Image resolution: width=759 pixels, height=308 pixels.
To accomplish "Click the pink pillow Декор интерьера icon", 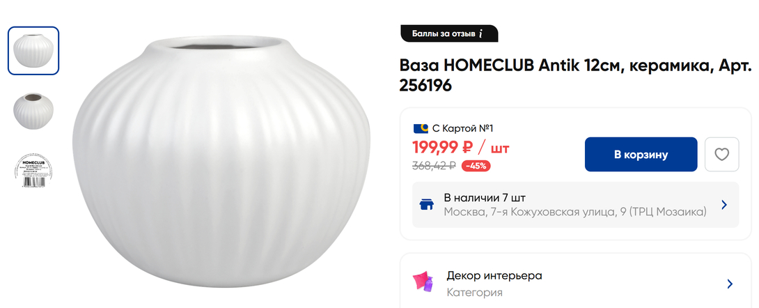I will tap(422, 282).
